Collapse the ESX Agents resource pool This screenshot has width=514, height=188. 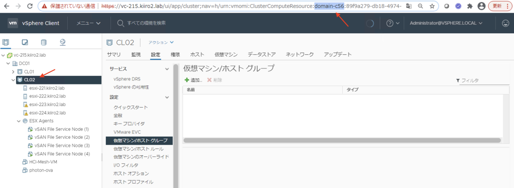point(19,121)
